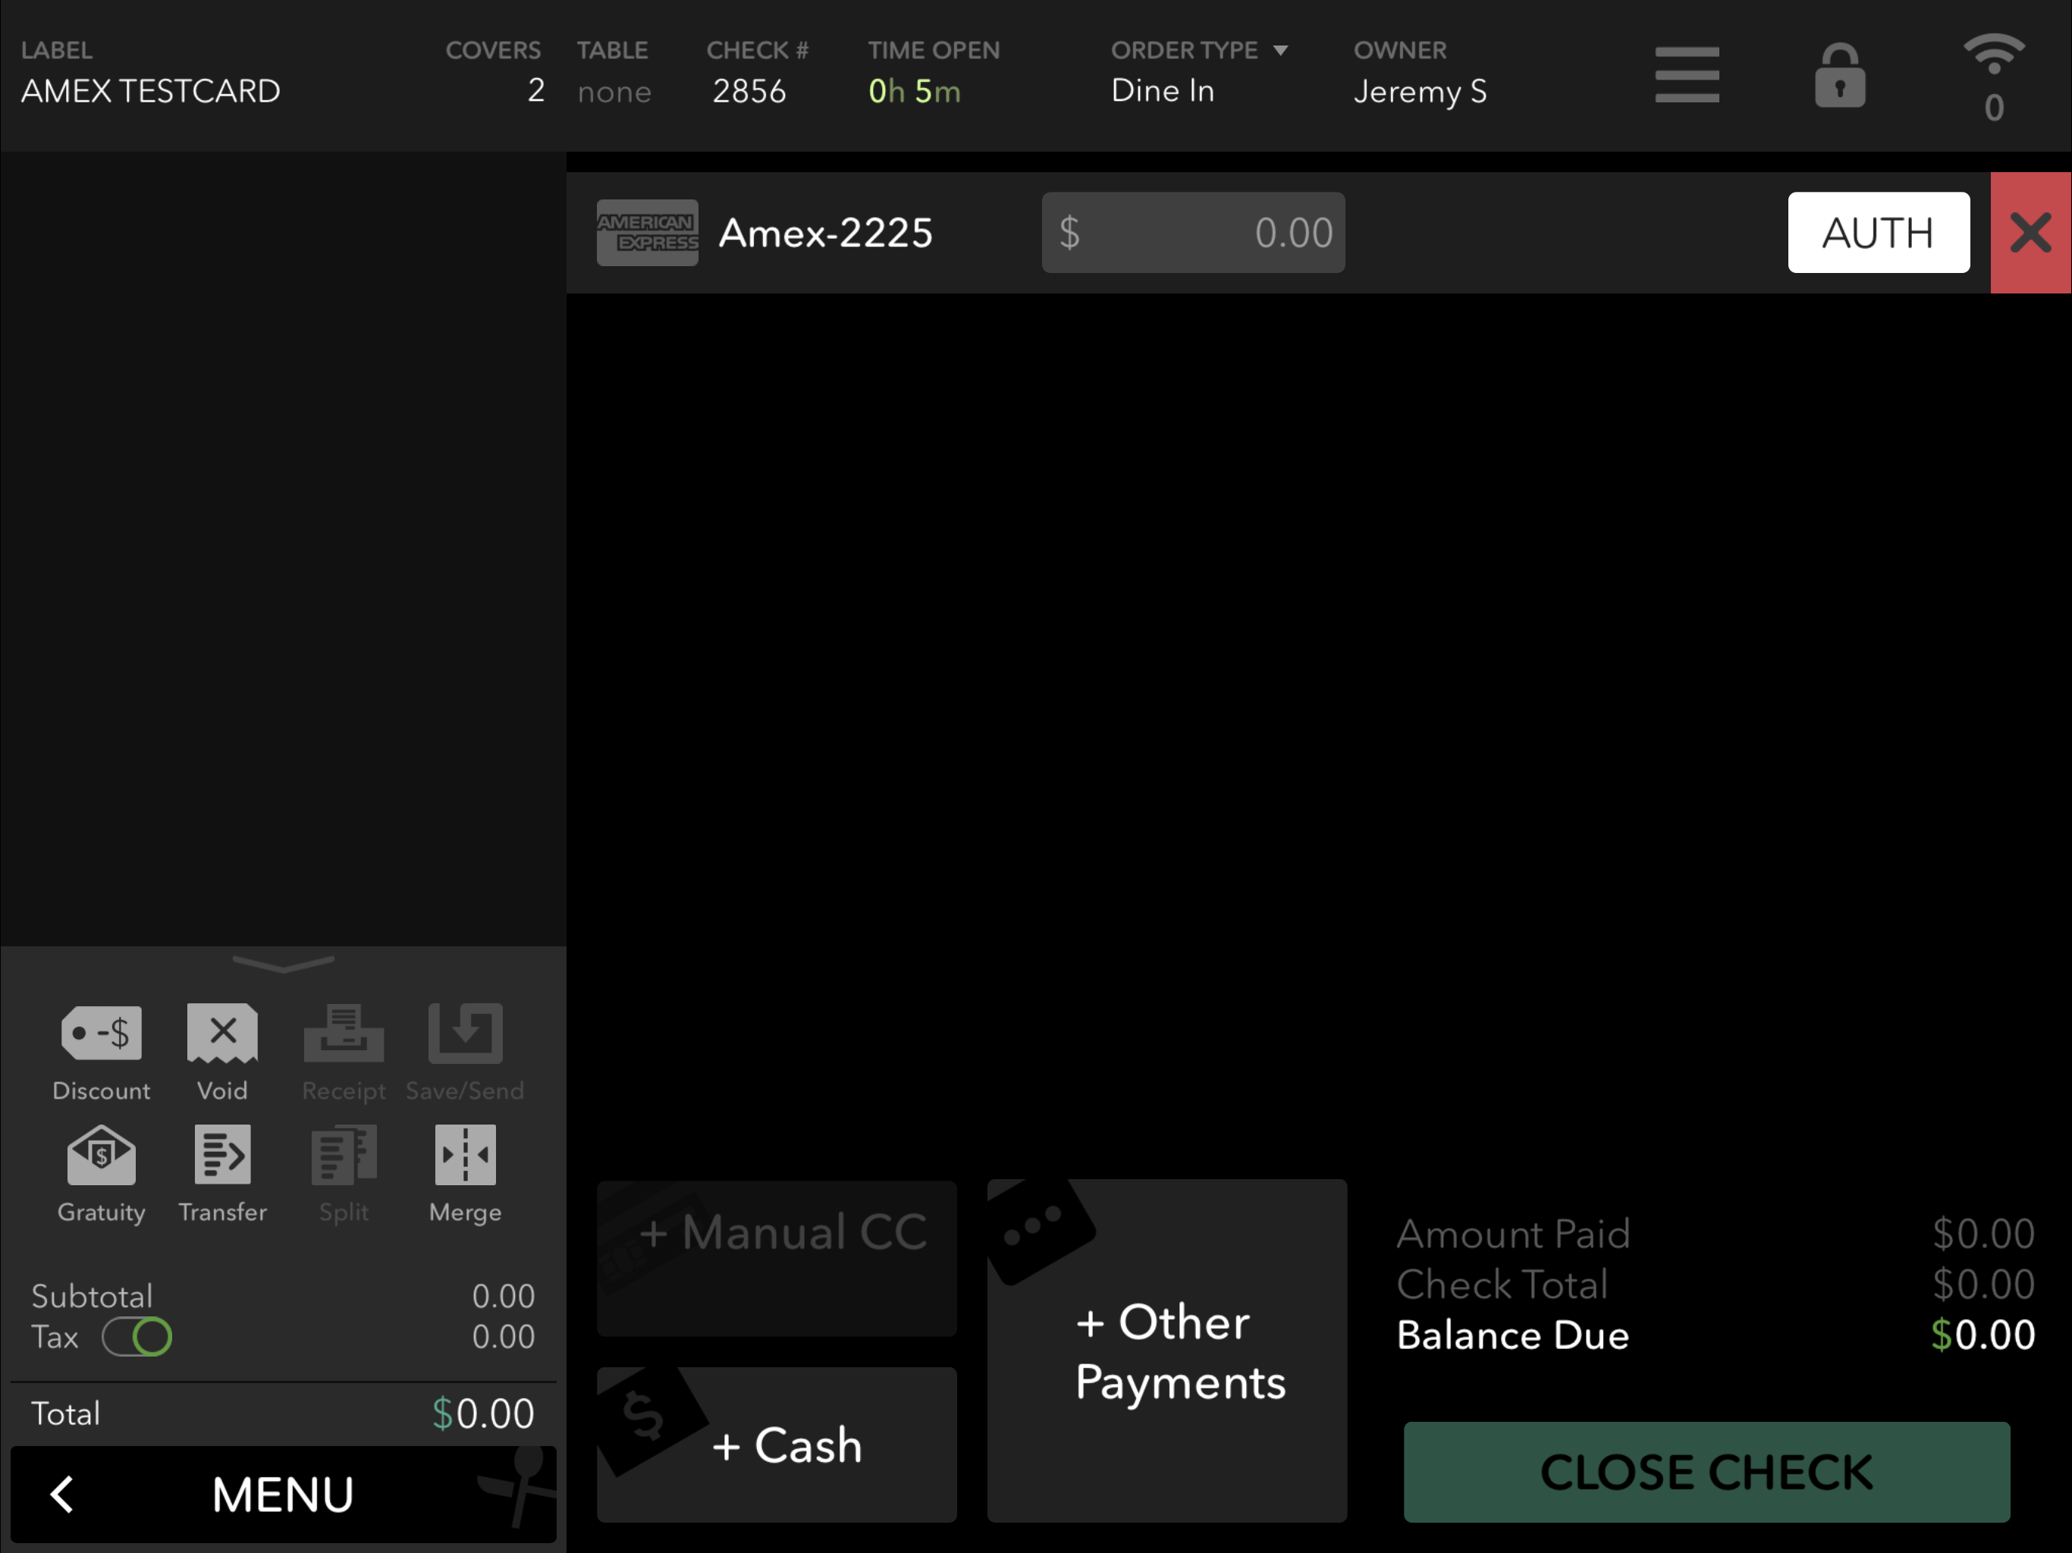Tap the Subtotal line
The image size is (2072, 1553).
point(283,1297)
